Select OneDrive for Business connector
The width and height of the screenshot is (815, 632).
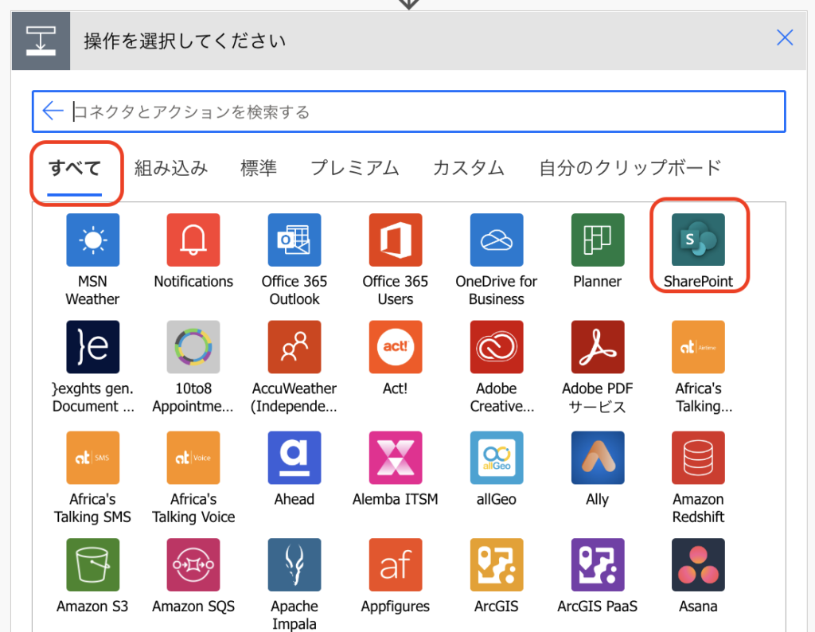(x=497, y=240)
